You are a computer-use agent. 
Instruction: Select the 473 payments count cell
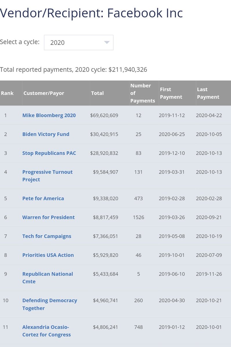[x=139, y=198]
